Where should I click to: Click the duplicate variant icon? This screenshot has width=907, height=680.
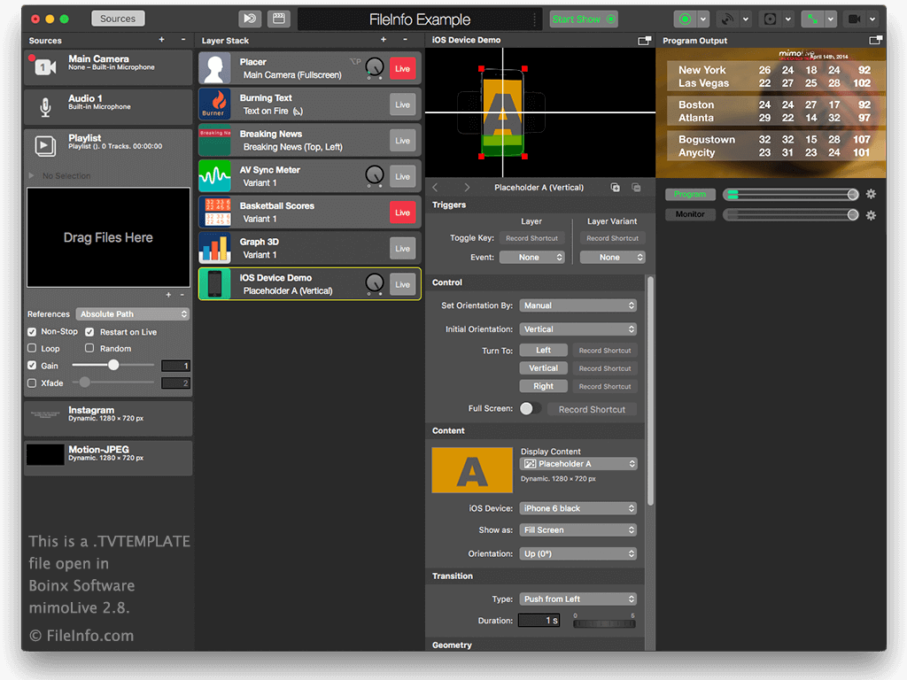(x=616, y=188)
